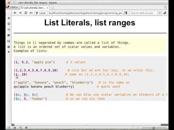Click the 'Examples of lists:' text
Image resolution: width=174 pixels, height=130 pixels.
coord(30,51)
